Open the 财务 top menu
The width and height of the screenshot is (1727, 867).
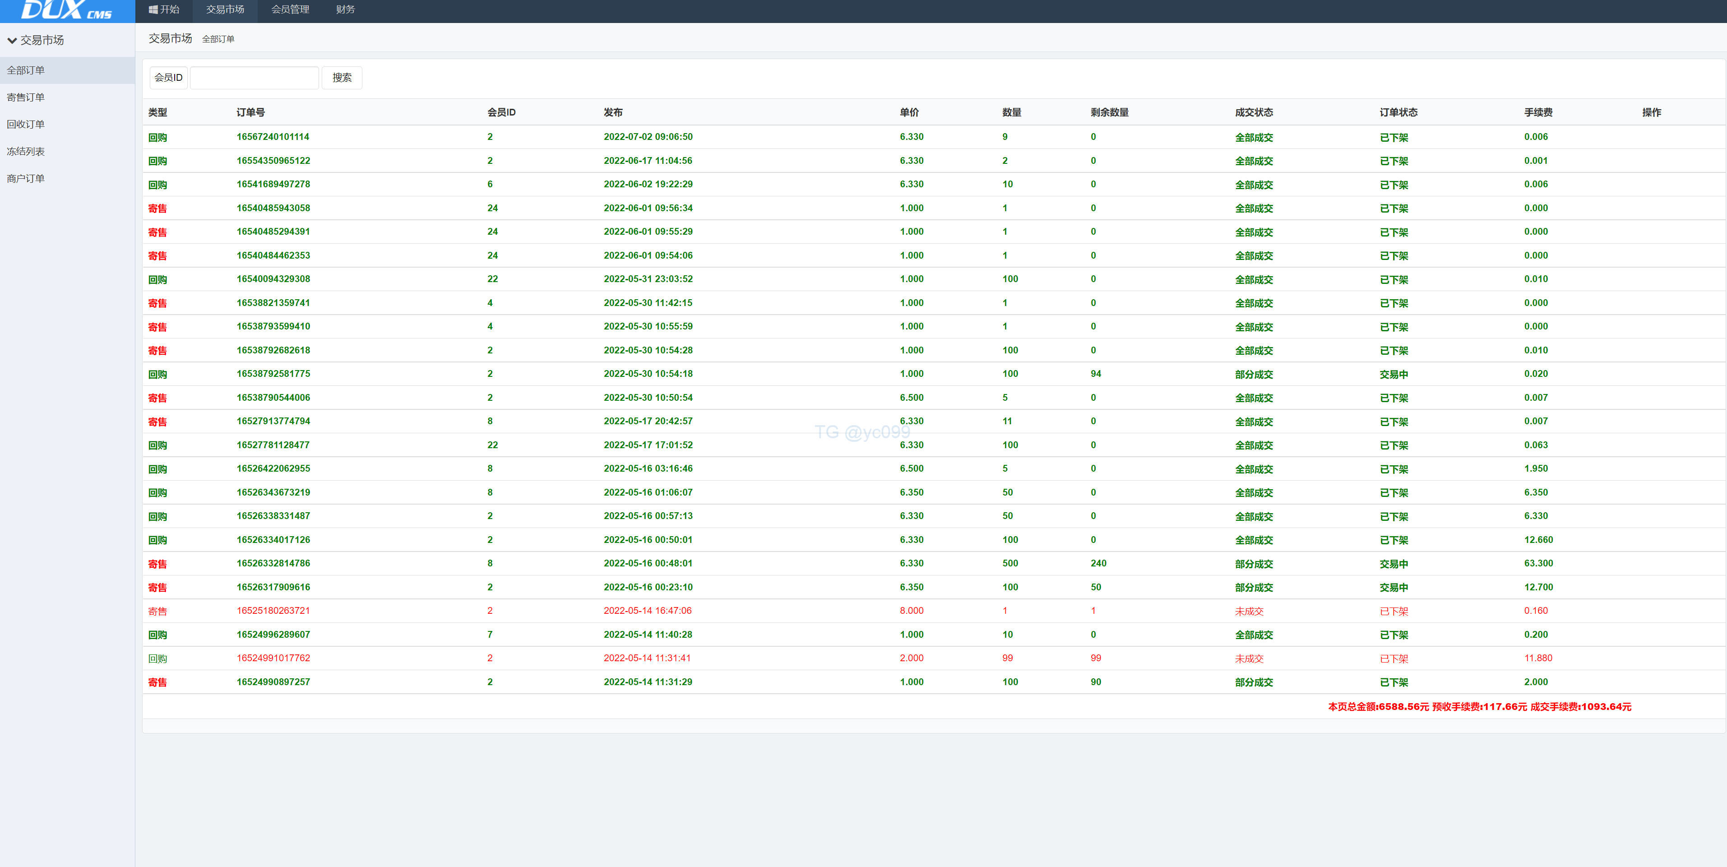(x=345, y=9)
